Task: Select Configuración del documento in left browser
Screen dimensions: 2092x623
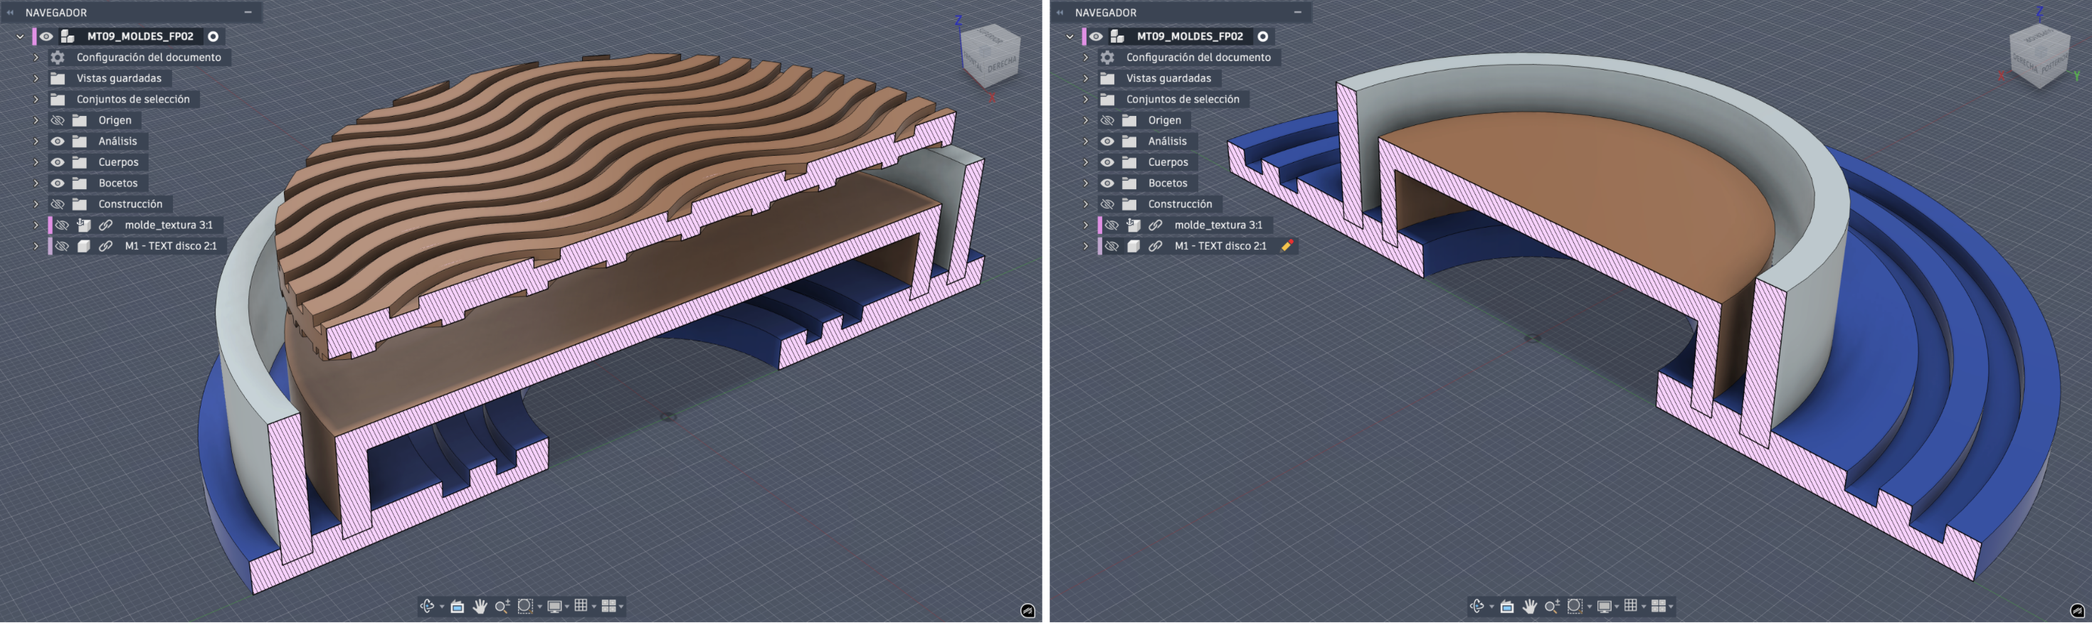Action: (x=149, y=58)
